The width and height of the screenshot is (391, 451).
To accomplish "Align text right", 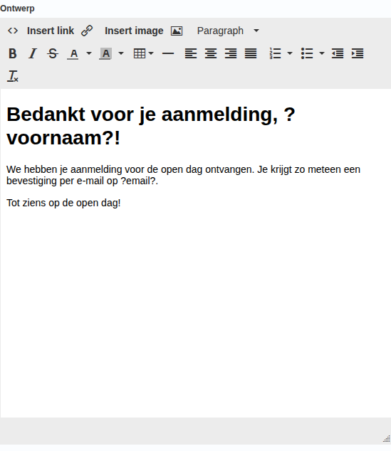I will point(231,53).
